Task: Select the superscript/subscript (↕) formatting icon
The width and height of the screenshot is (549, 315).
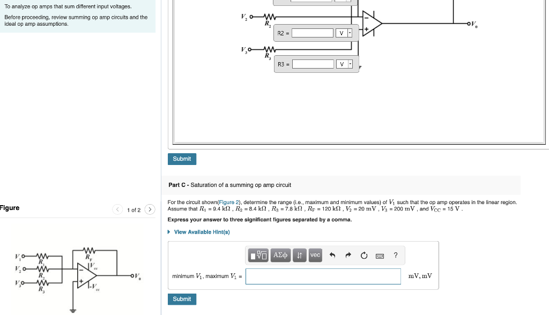Action: pyautogui.click(x=300, y=255)
